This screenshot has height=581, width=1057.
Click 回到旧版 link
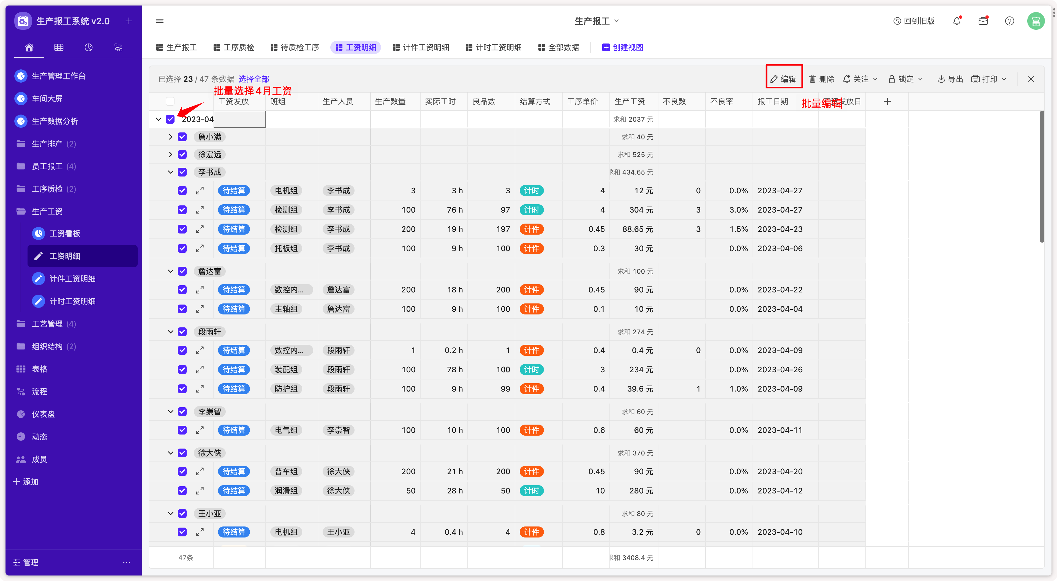pos(914,21)
